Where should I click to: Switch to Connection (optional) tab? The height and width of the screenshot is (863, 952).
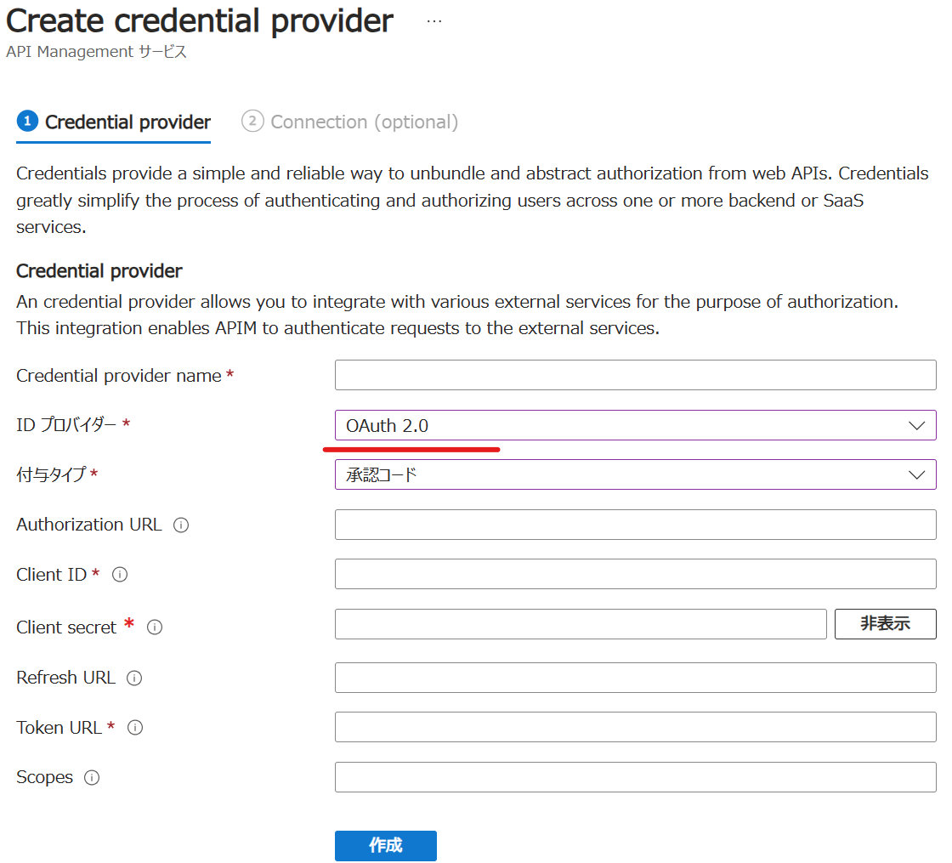pos(350,122)
